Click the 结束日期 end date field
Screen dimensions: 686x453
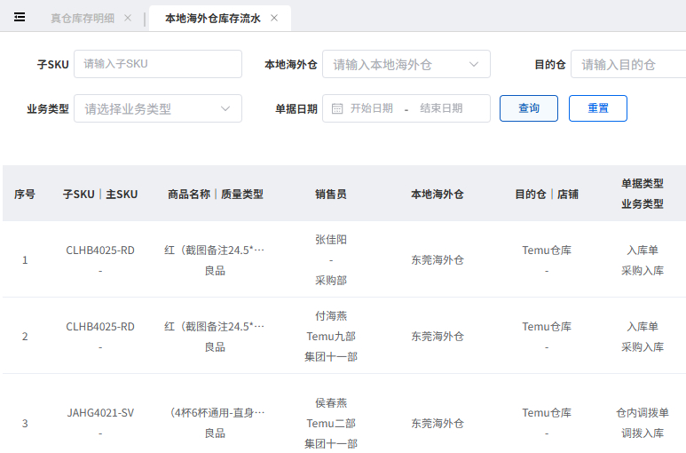coord(441,108)
